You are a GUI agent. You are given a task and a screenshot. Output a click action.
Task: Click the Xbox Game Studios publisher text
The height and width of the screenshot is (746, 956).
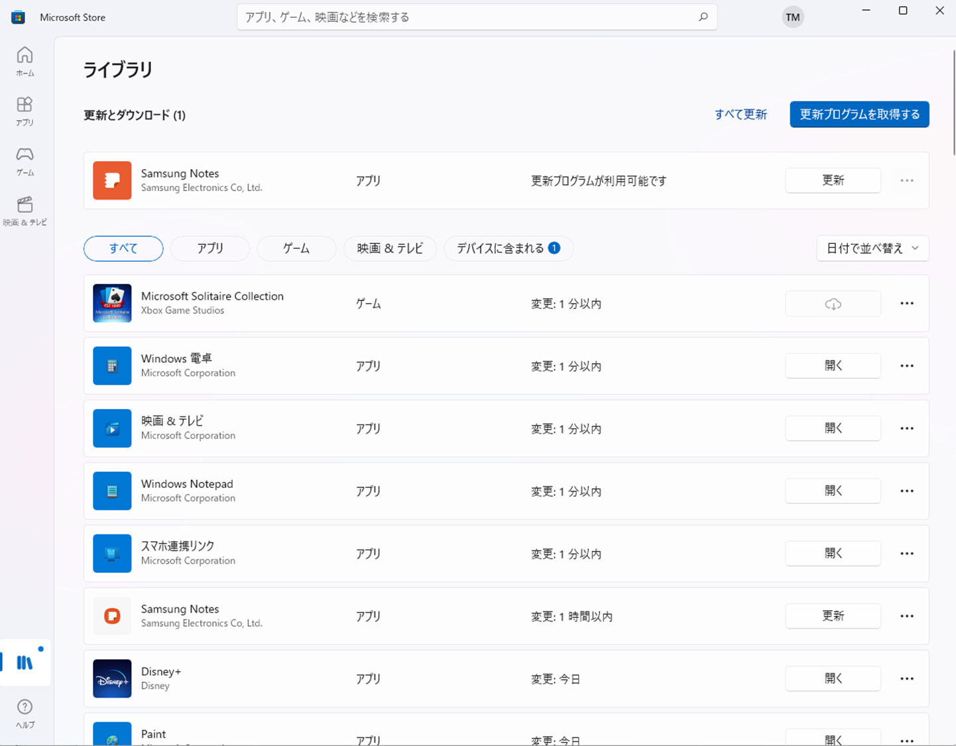182,310
